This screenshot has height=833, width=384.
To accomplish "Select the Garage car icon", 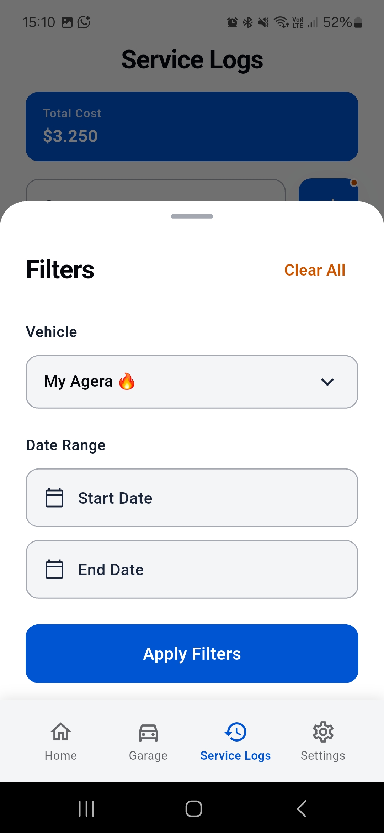I will pos(148,732).
